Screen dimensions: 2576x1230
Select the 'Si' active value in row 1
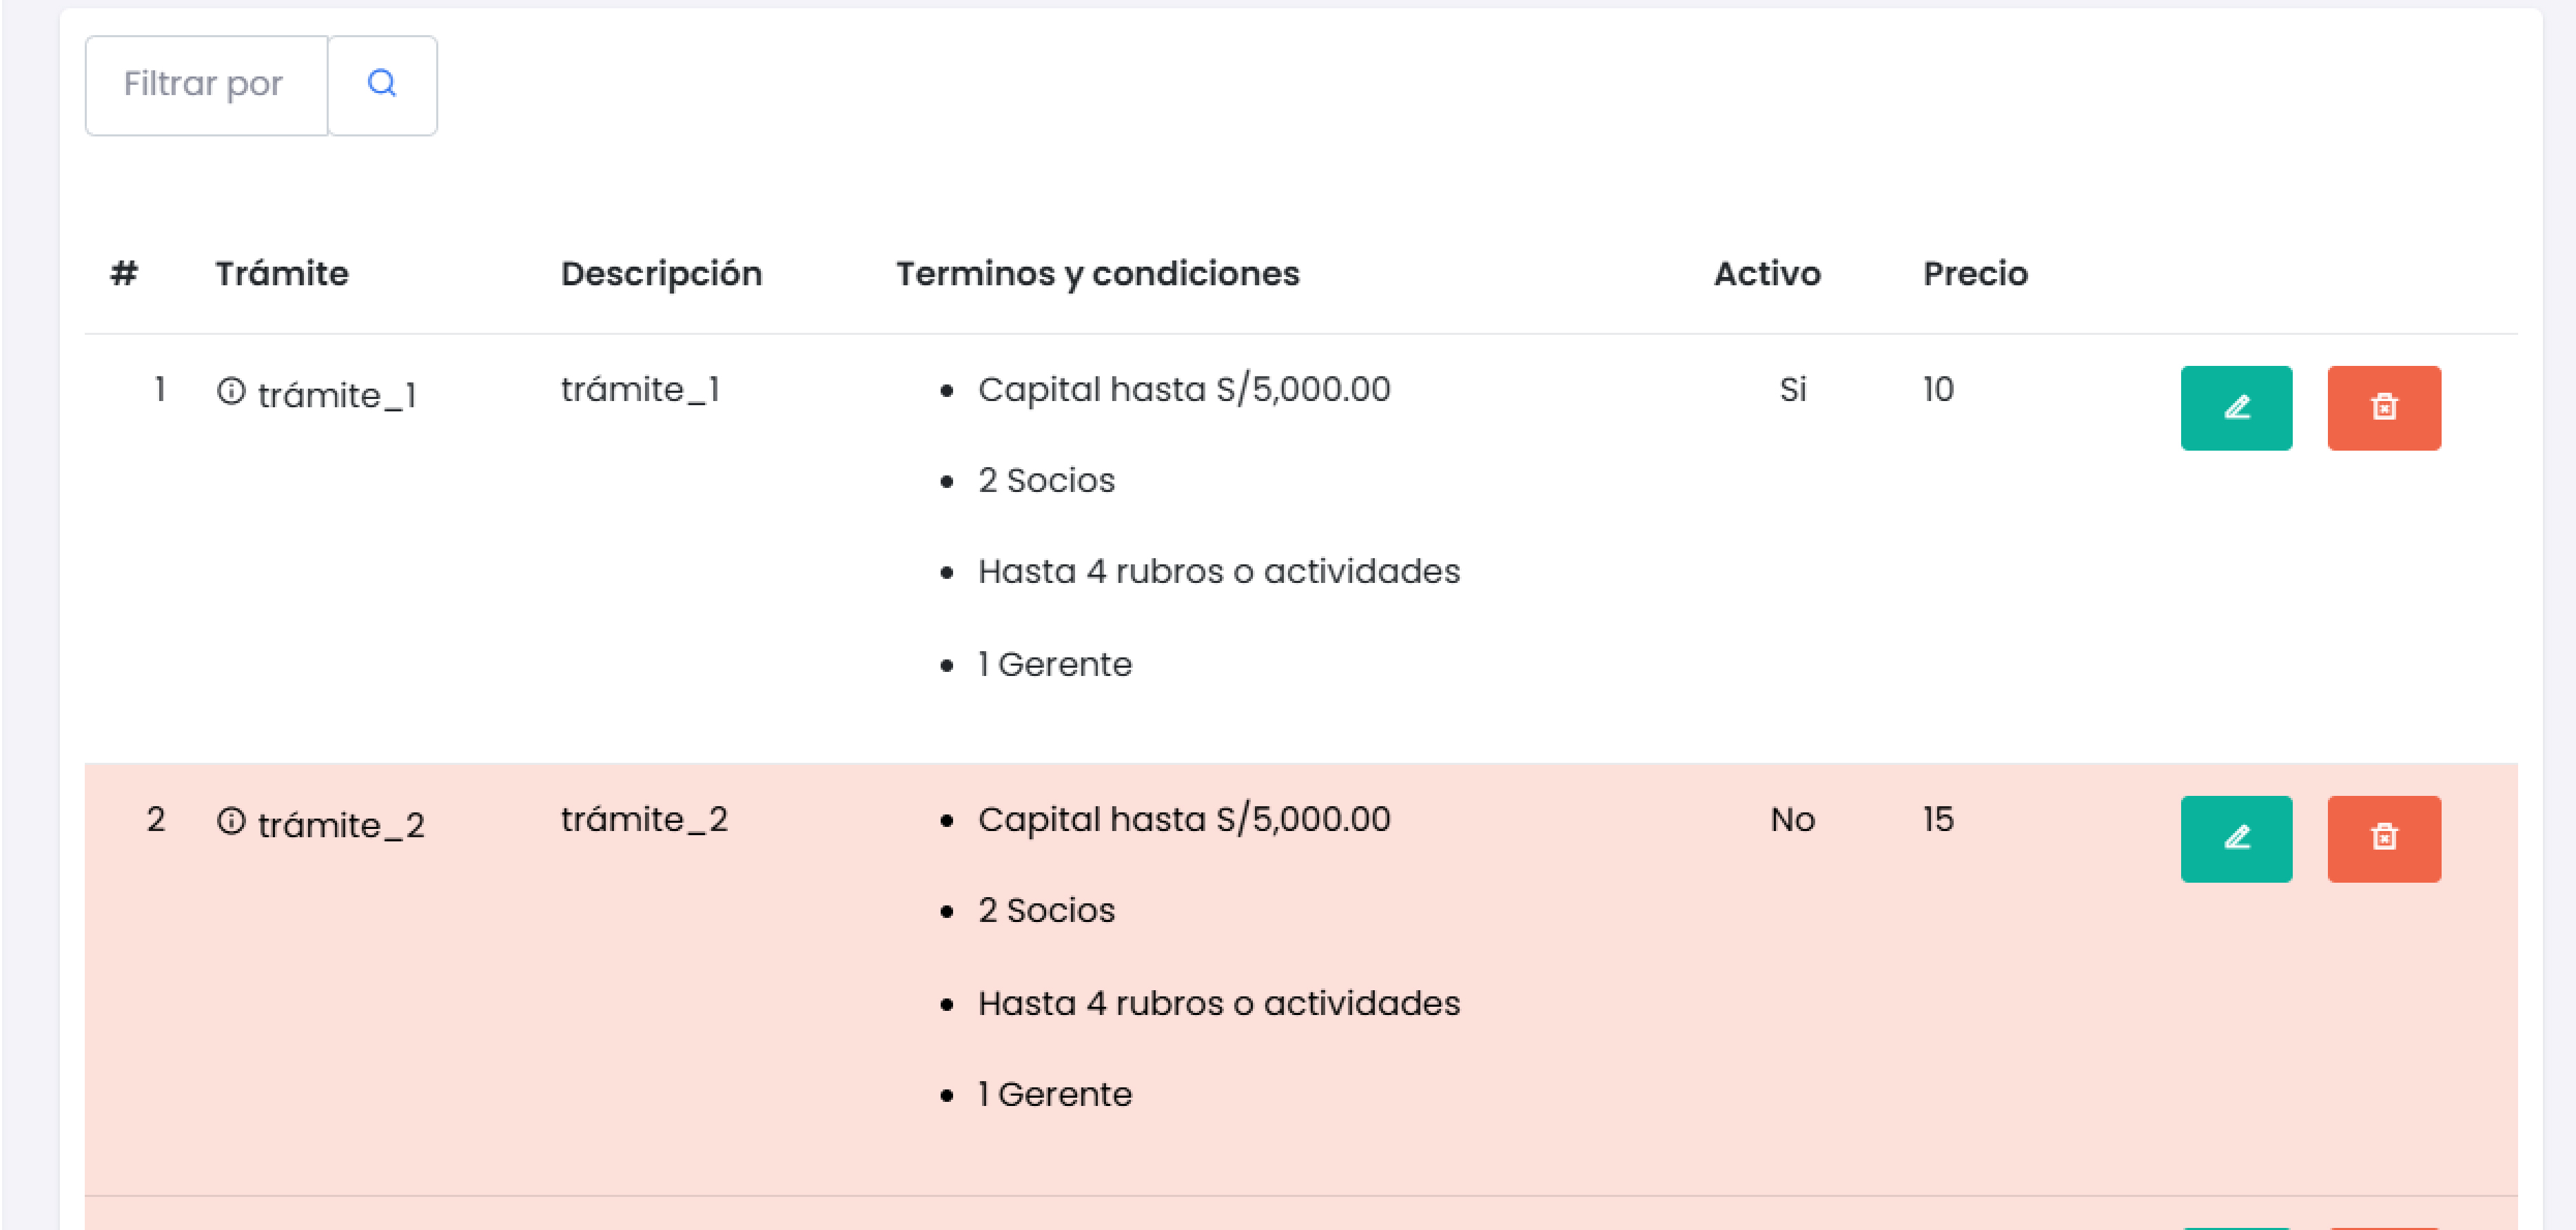[1792, 389]
